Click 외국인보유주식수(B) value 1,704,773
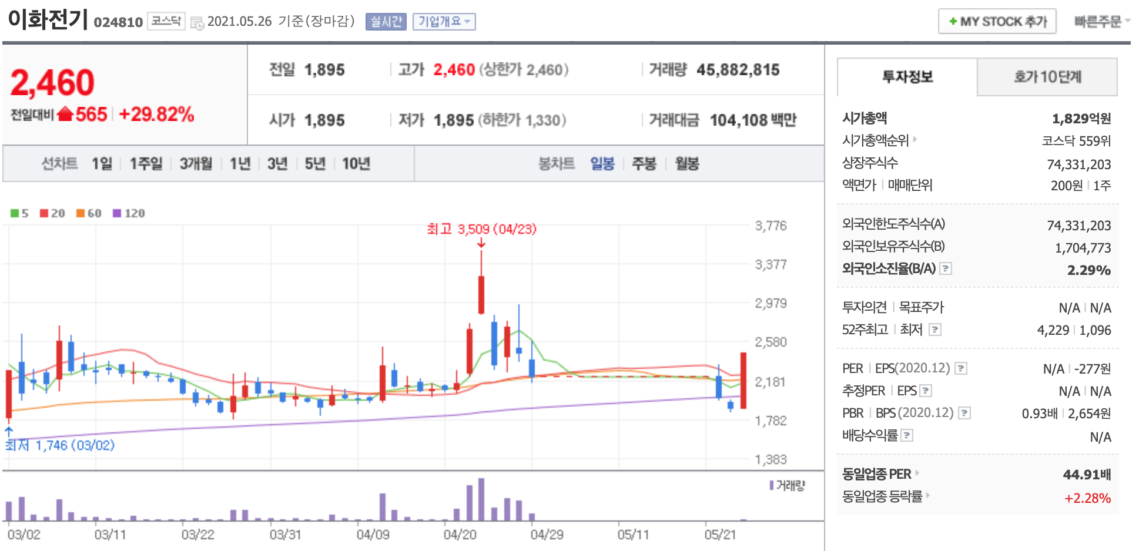 coord(1083,248)
